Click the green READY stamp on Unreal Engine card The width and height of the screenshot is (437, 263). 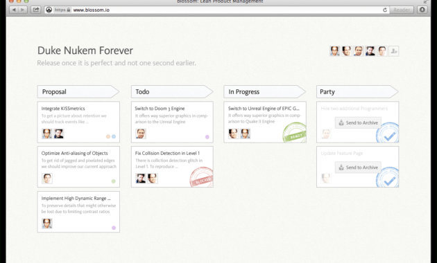295,133
